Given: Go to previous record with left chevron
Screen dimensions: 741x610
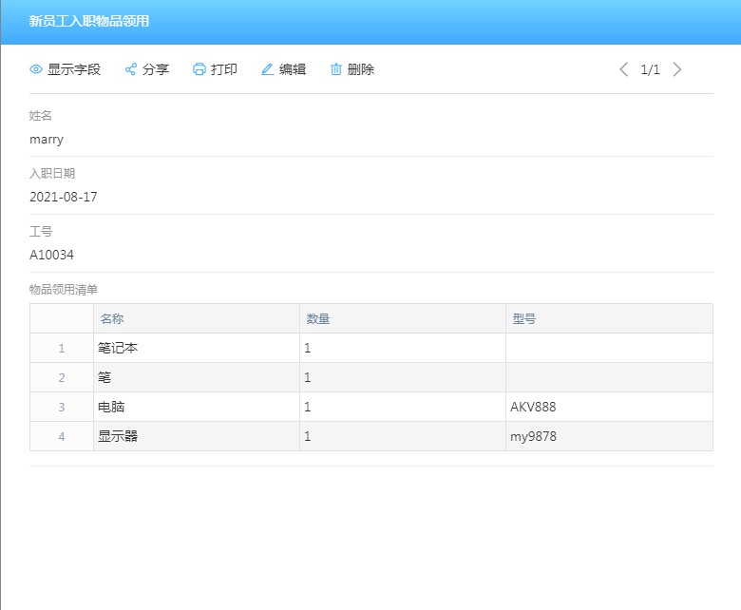Looking at the screenshot, I should (x=624, y=69).
